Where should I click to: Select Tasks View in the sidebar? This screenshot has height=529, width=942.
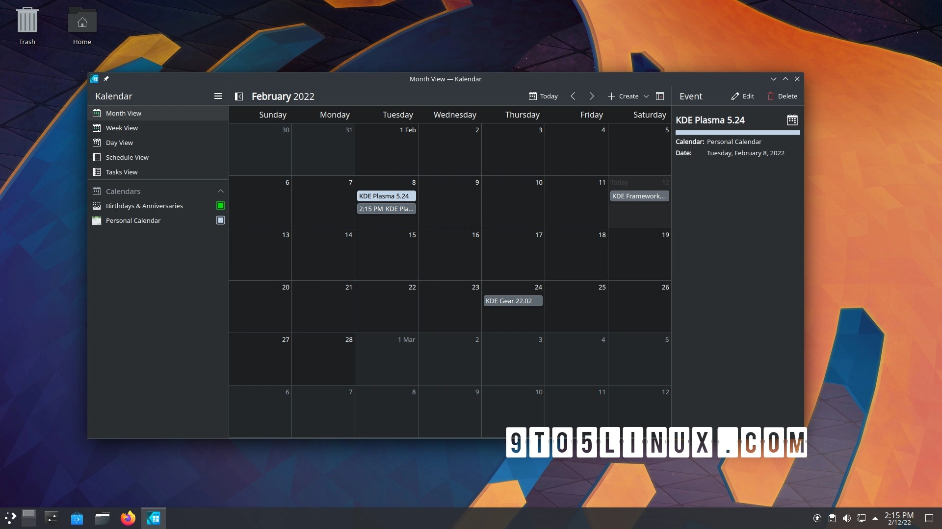click(123, 172)
